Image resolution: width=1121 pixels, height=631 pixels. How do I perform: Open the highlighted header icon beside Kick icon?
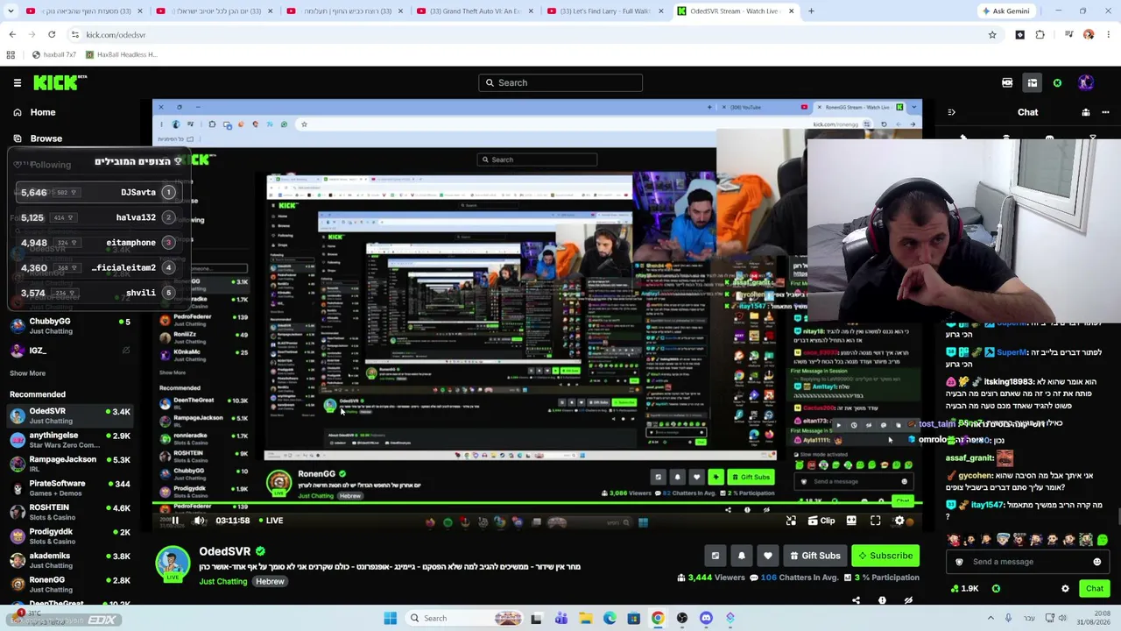[1032, 82]
